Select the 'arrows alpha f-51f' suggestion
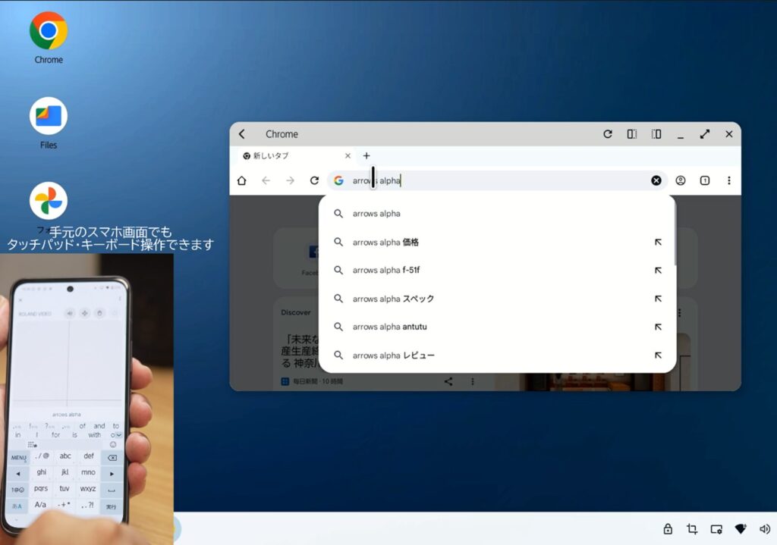 (x=497, y=271)
